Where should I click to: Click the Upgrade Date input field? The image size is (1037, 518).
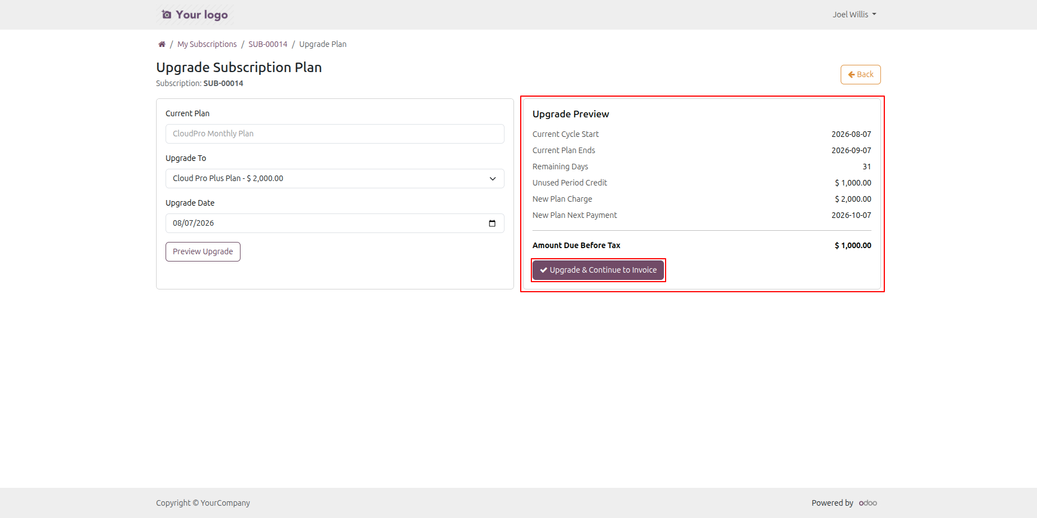point(335,223)
